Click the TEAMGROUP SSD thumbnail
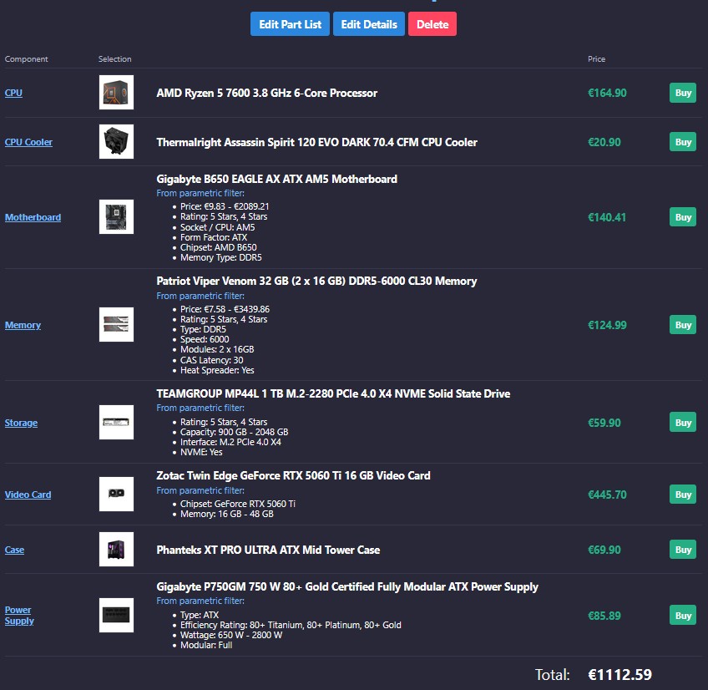This screenshot has height=690, width=708. tap(117, 422)
